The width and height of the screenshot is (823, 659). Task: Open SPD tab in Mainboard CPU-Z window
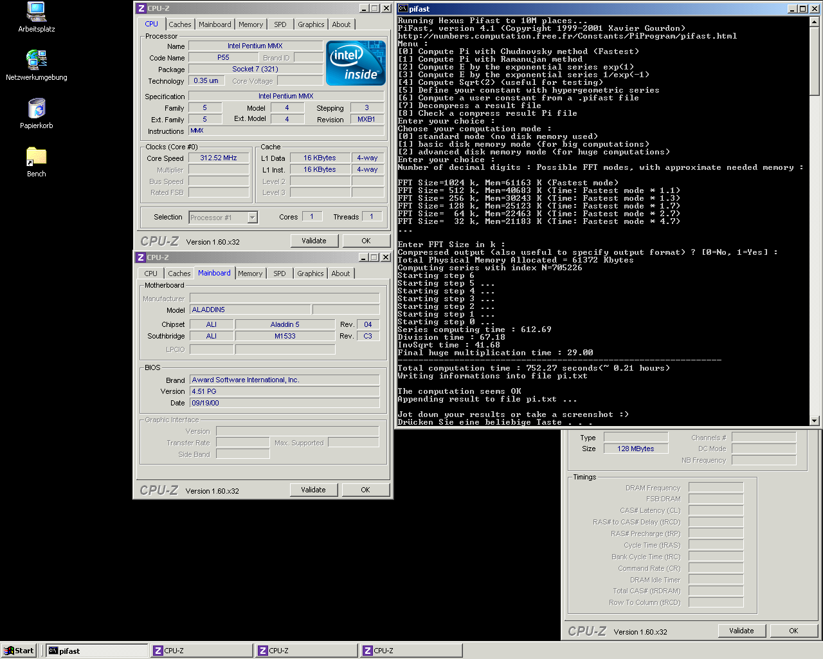[280, 274]
